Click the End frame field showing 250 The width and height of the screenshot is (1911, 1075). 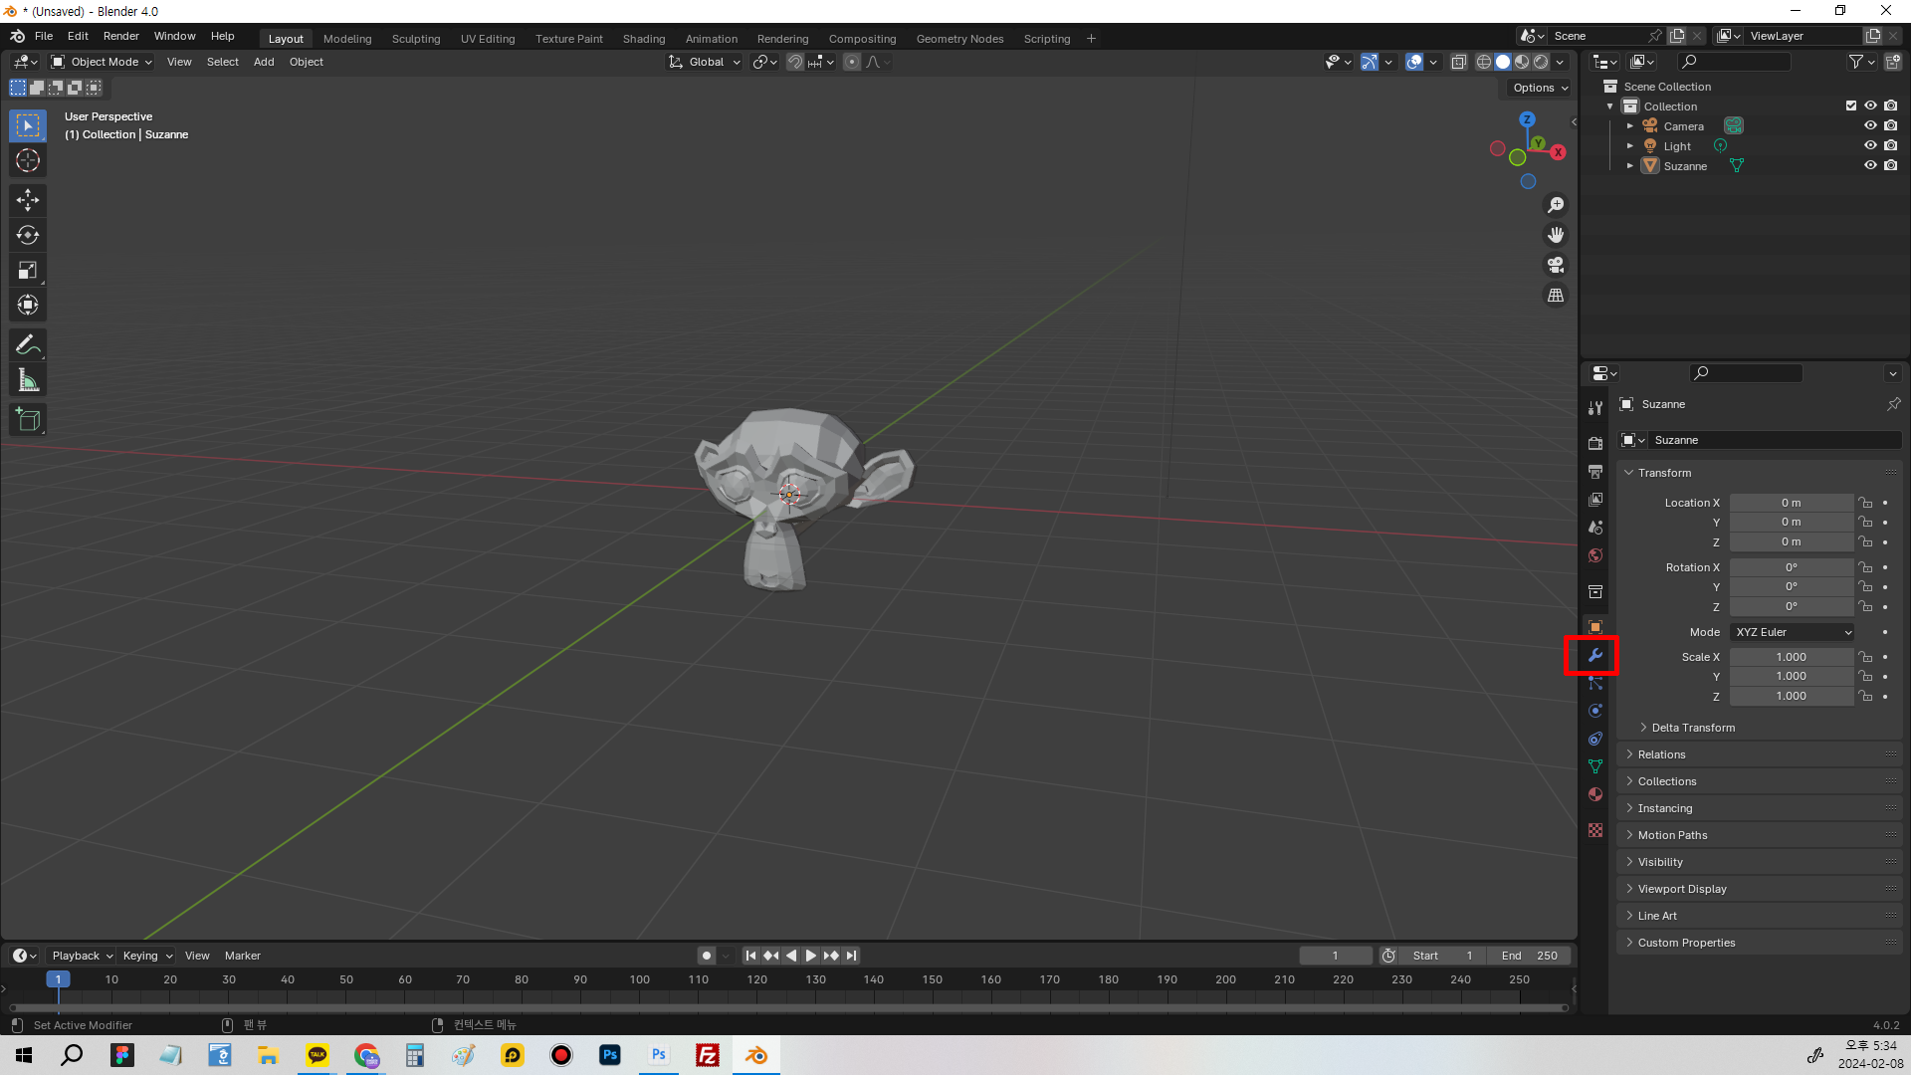(x=1530, y=956)
